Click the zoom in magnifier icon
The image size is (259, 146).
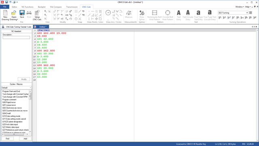(x=45, y=11)
